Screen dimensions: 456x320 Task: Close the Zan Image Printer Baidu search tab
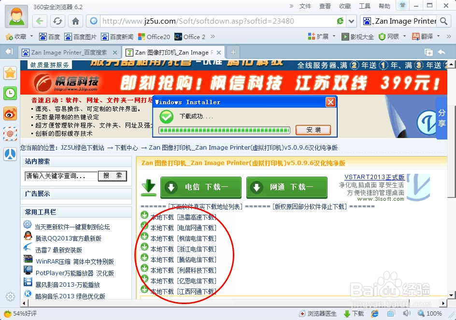tap(115, 53)
